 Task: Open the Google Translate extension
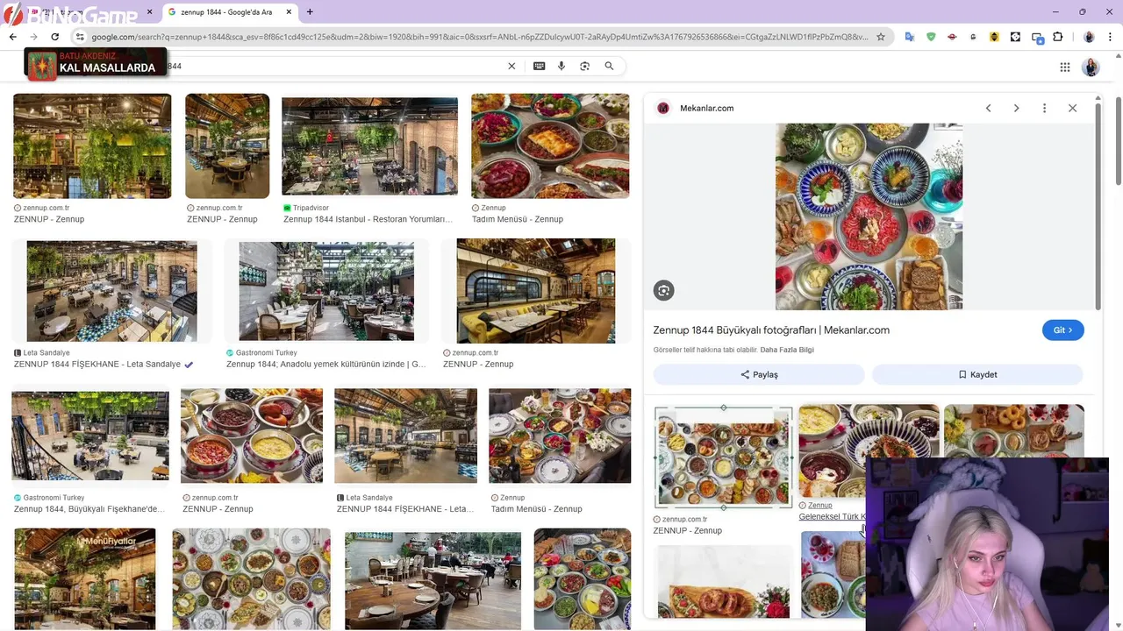pos(910,37)
